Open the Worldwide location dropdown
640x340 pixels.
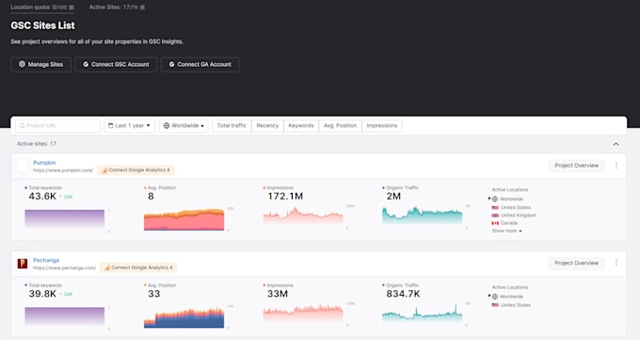coord(184,126)
